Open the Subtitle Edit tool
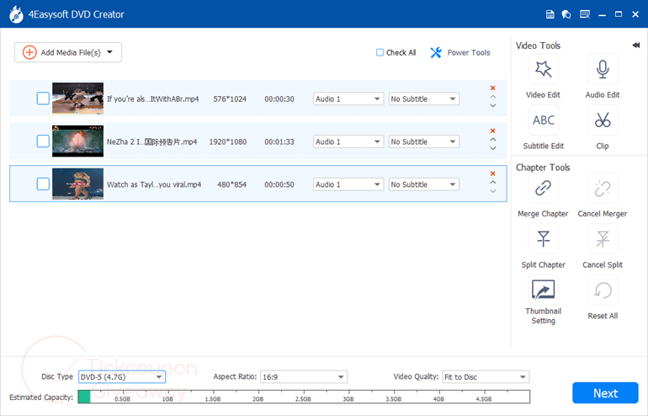The height and width of the screenshot is (416, 648). coord(543,120)
